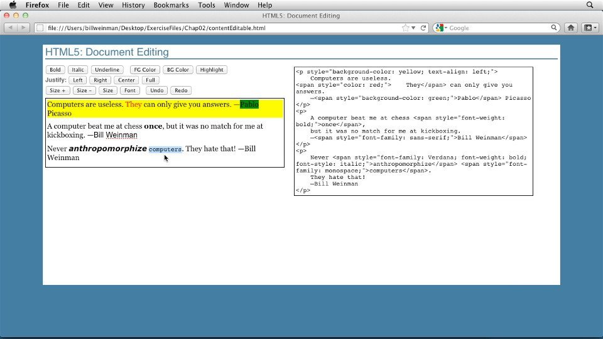Click the plain Size button

click(107, 90)
